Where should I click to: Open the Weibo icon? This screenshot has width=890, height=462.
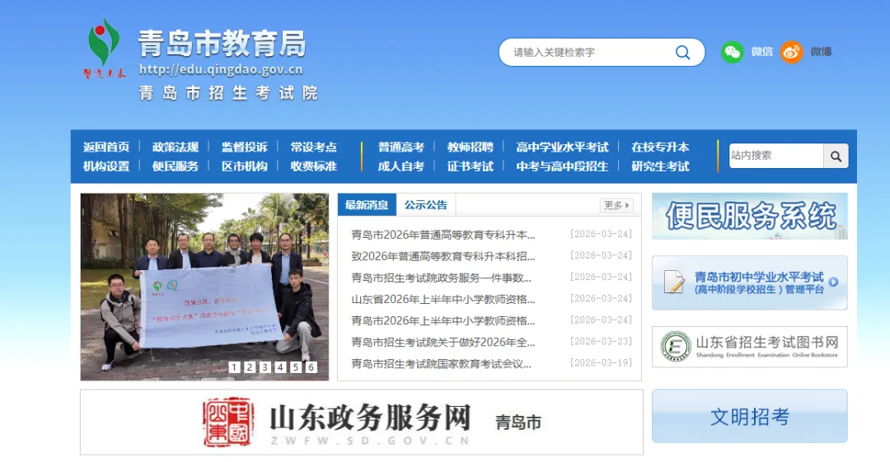pos(791,52)
